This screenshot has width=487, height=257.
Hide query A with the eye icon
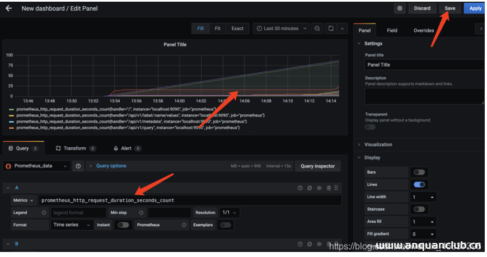pos(319,188)
